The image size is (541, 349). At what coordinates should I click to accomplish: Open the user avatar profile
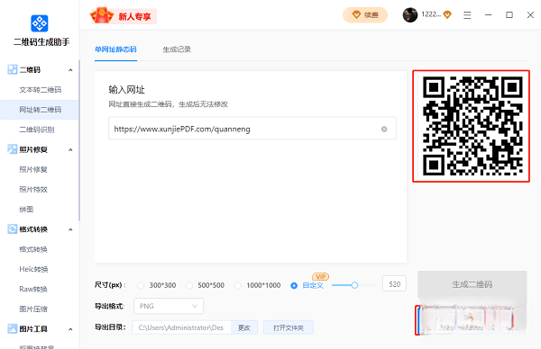[410, 15]
